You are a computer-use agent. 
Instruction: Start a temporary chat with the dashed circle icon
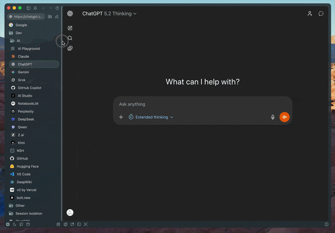[x=321, y=14]
